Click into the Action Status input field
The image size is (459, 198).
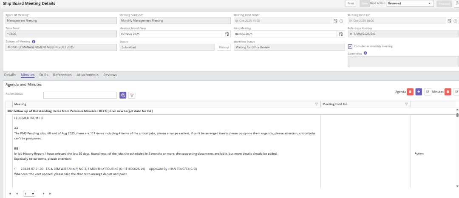point(80,95)
